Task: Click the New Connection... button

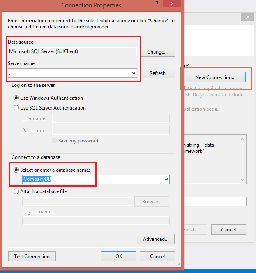Action: pos(215,77)
